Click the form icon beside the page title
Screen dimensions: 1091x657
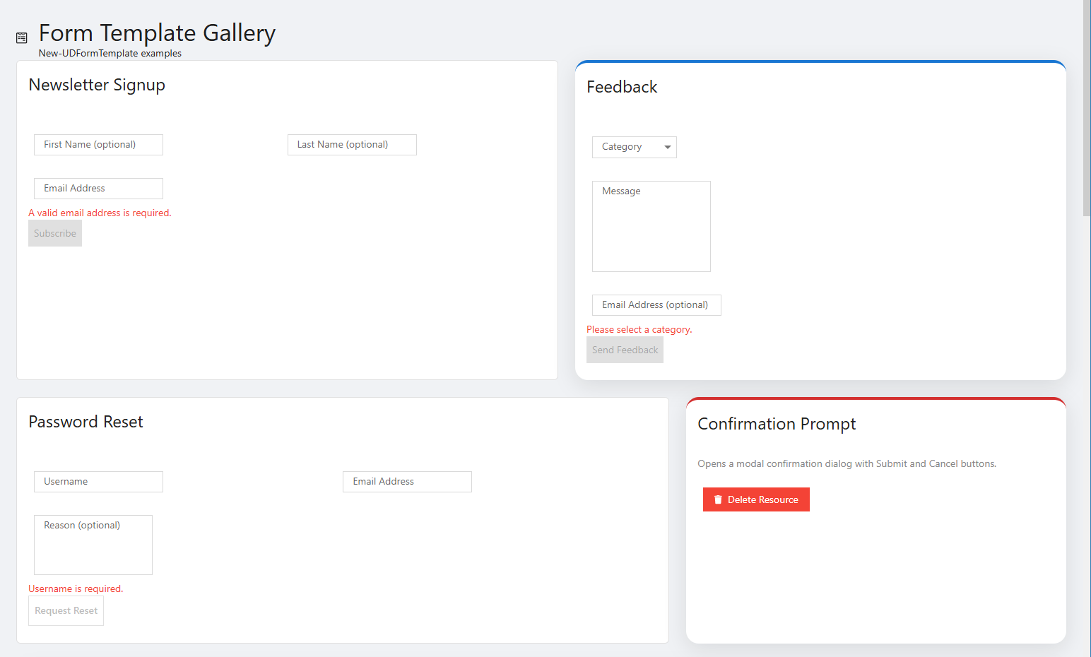(22, 37)
